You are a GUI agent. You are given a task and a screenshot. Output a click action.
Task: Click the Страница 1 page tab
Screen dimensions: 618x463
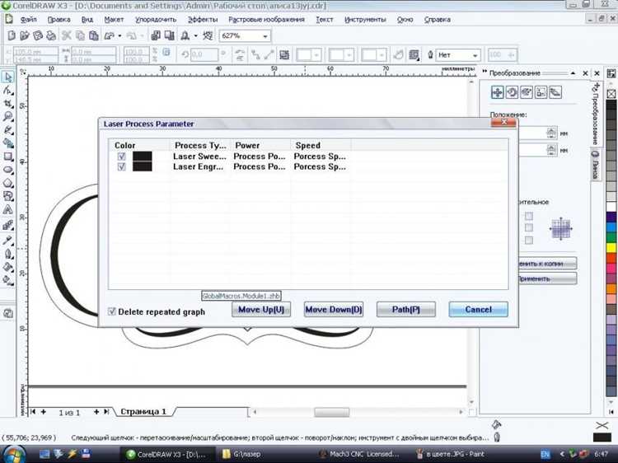pyautogui.click(x=143, y=411)
